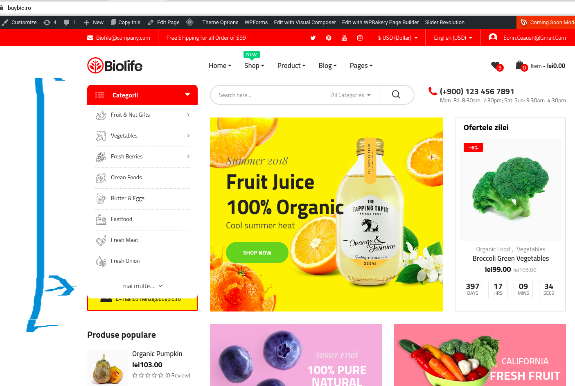Open the Blog menu

tap(327, 65)
